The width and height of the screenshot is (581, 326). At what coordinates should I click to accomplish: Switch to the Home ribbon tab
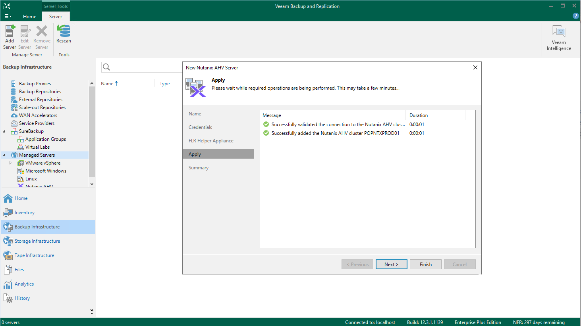pyautogui.click(x=30, y=16)
